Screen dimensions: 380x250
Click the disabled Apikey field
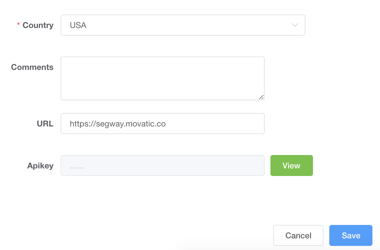click(162, 166)
